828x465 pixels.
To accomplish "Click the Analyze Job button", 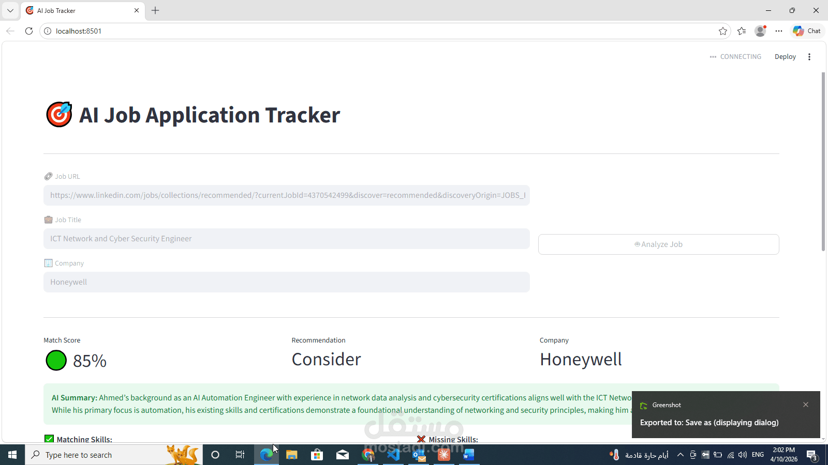I will tap(658, 244).
